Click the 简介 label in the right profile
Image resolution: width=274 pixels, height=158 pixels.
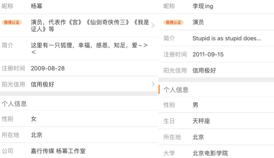point(169,38)
